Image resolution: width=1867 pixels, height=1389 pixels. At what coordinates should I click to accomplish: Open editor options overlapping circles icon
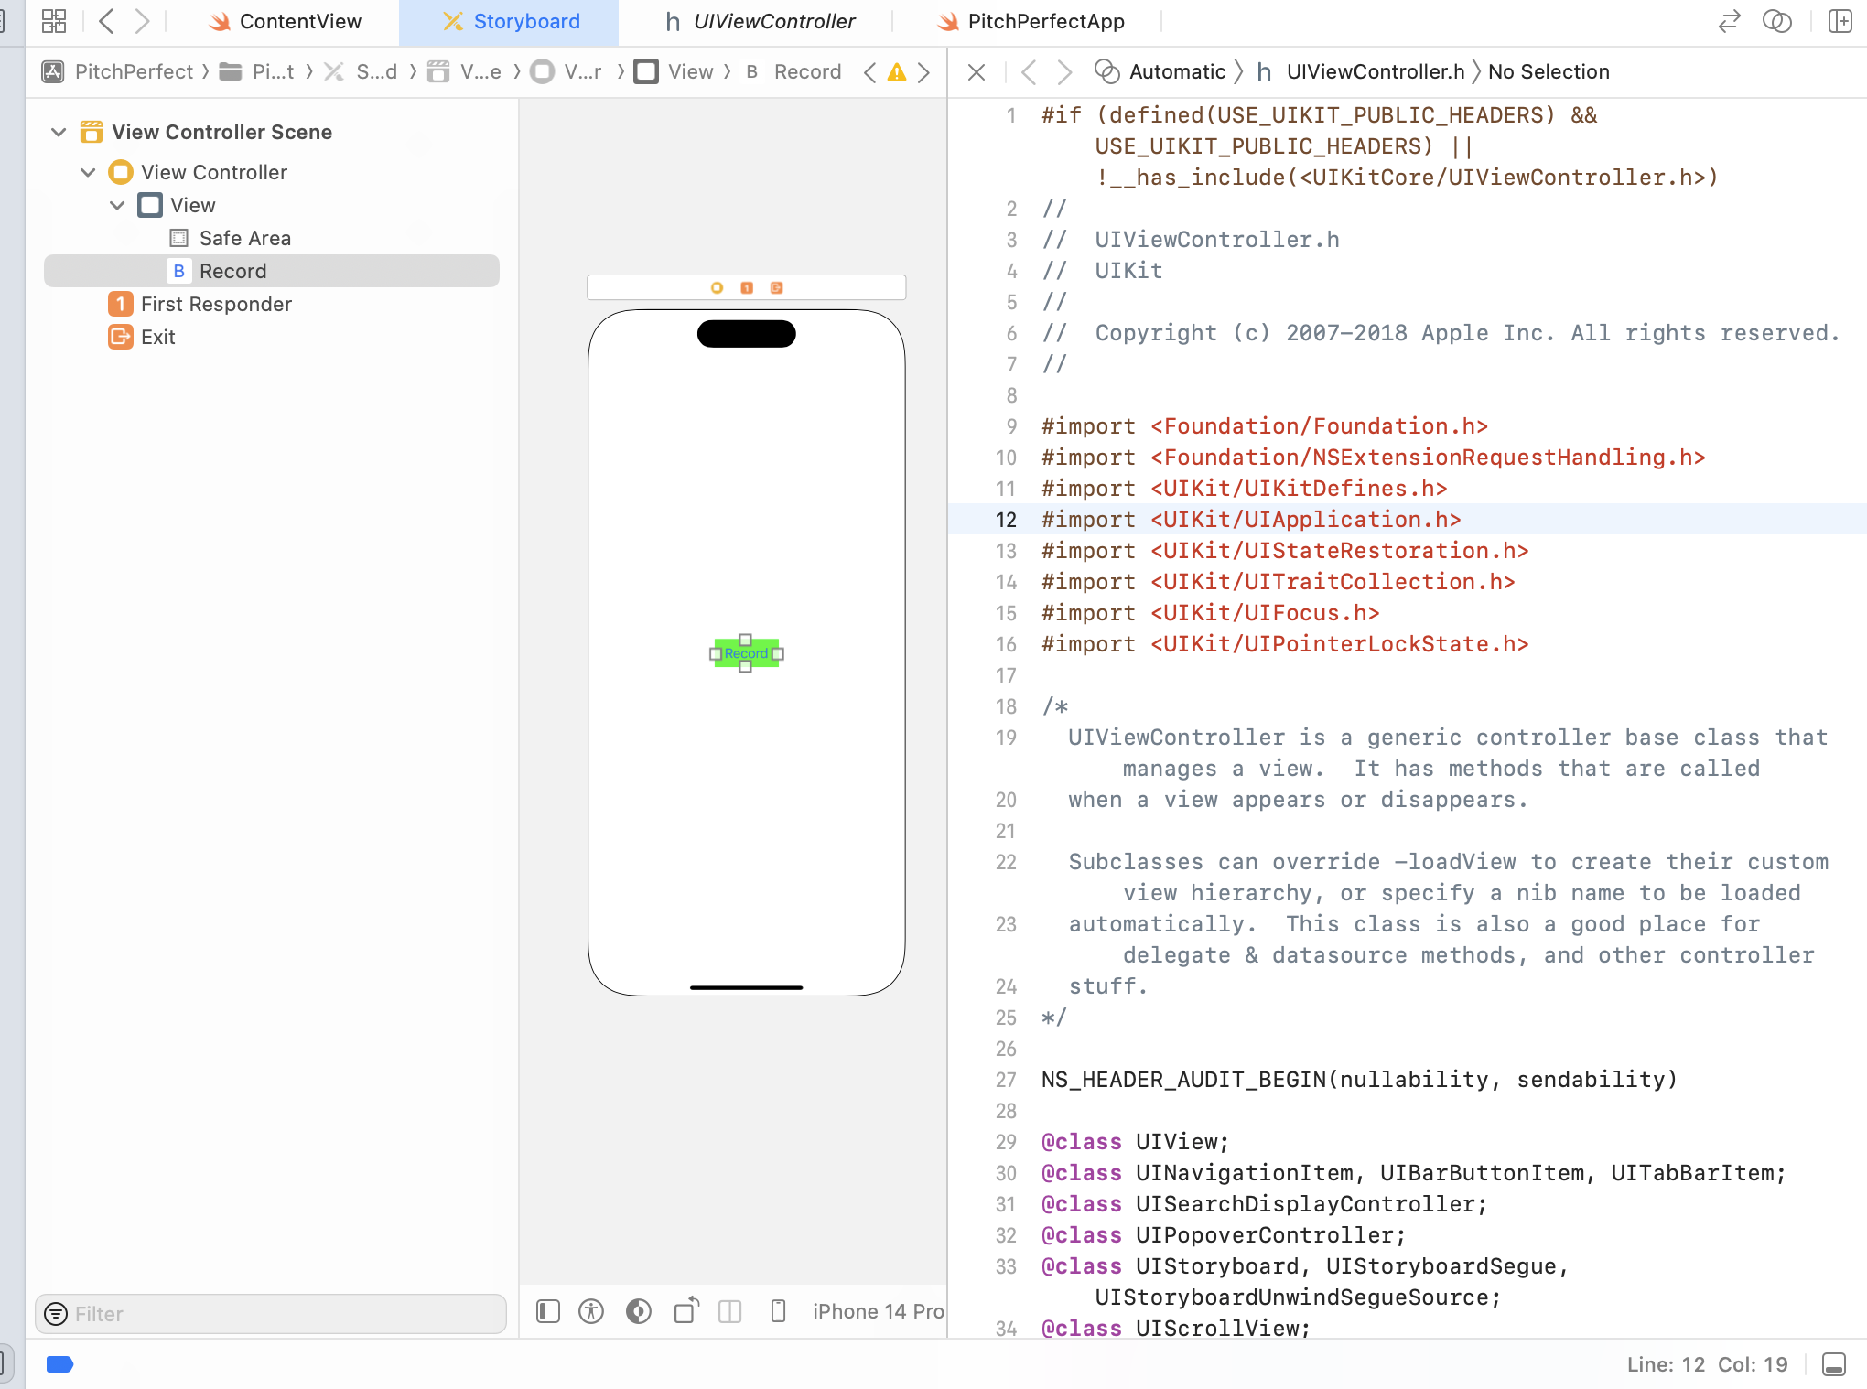(x=1777, y=21)
